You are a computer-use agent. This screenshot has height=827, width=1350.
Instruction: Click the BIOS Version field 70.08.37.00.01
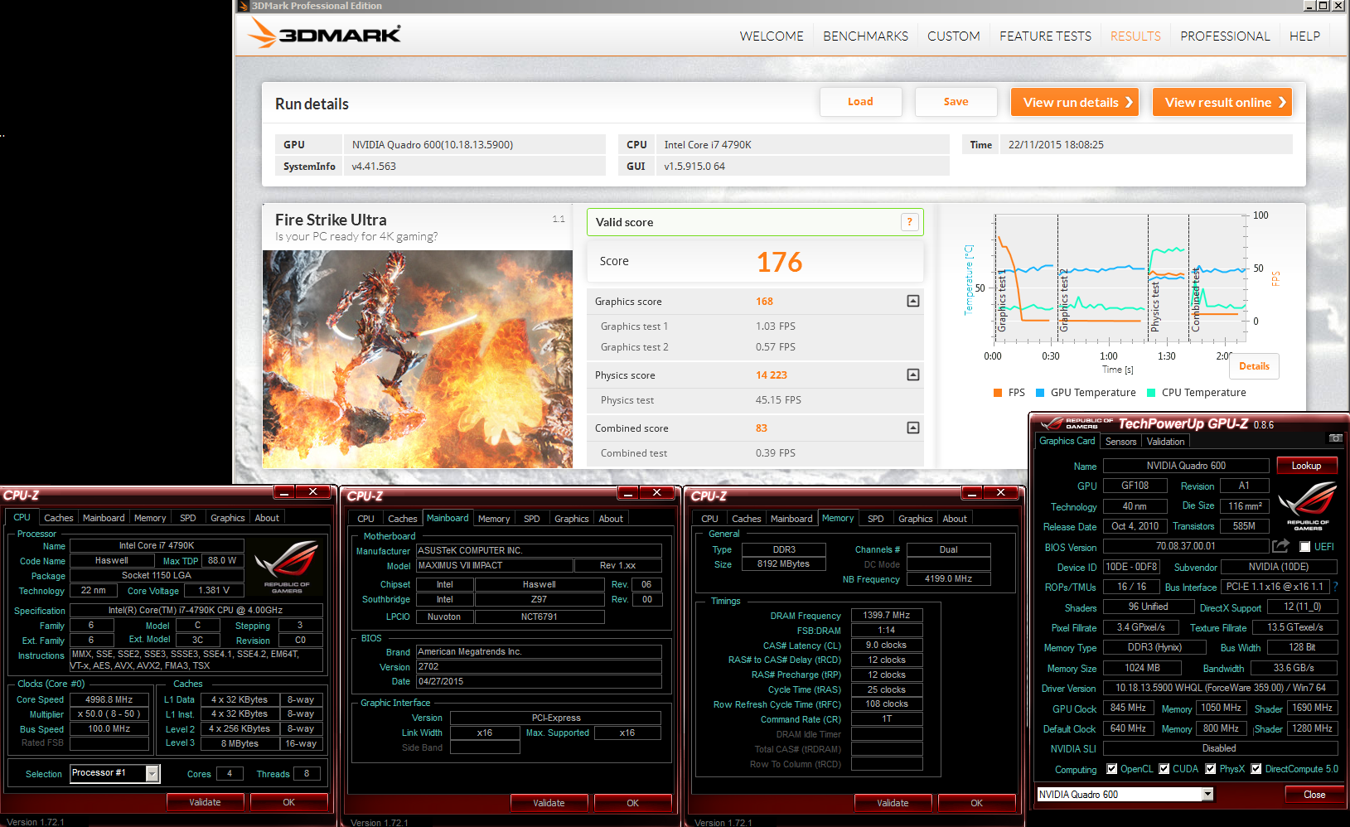pyautogui.click(x=1186, y=546)
